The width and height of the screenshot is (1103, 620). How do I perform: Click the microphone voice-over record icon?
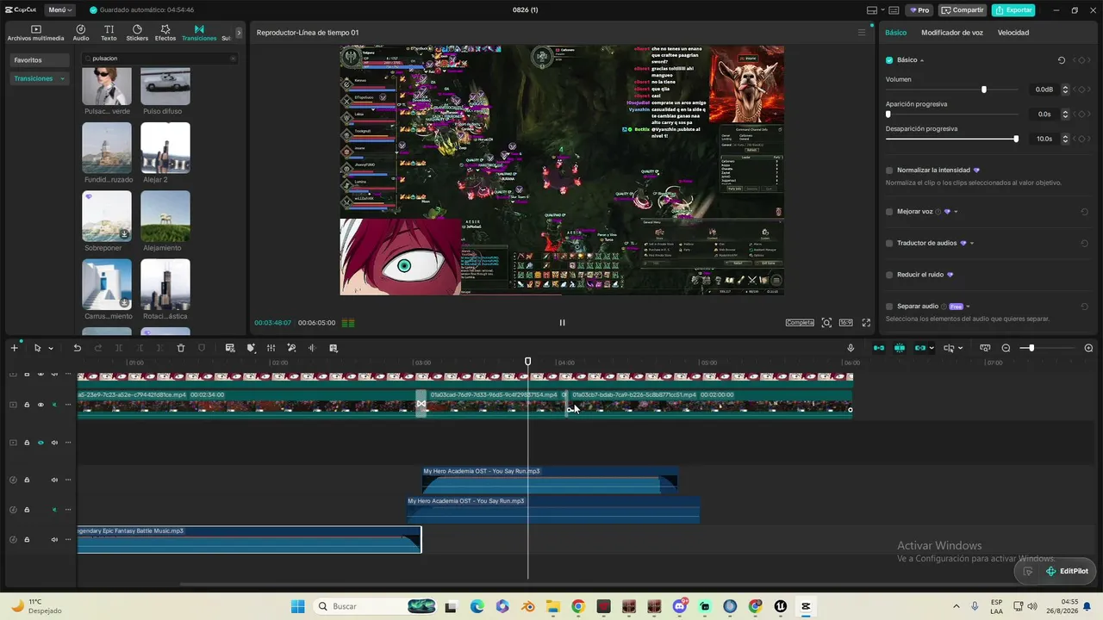851,348
